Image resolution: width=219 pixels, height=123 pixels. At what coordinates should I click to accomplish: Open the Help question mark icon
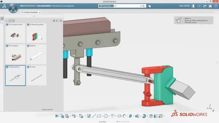click(x=216, y=6)
